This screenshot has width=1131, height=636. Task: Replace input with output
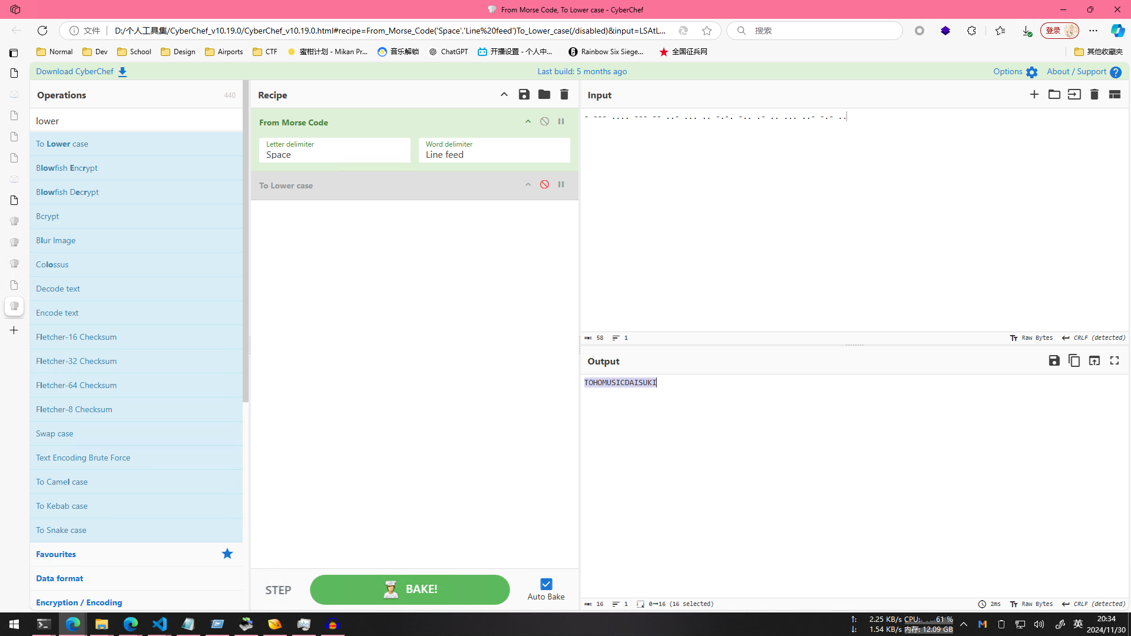coord(1094,361)
